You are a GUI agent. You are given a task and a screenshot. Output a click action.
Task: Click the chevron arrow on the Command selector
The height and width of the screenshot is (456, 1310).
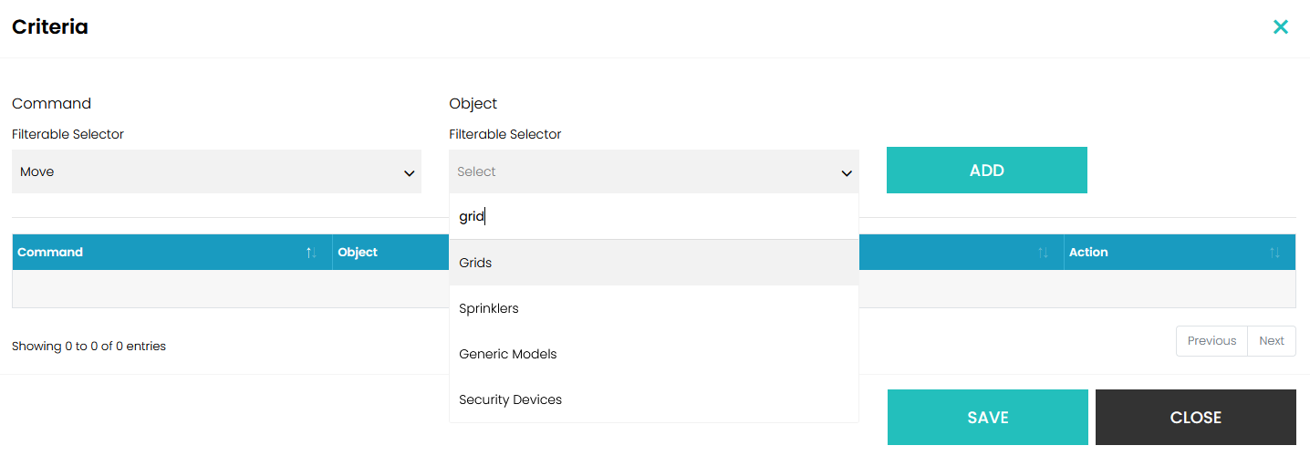pyautogui.click(x=410, y=173)
